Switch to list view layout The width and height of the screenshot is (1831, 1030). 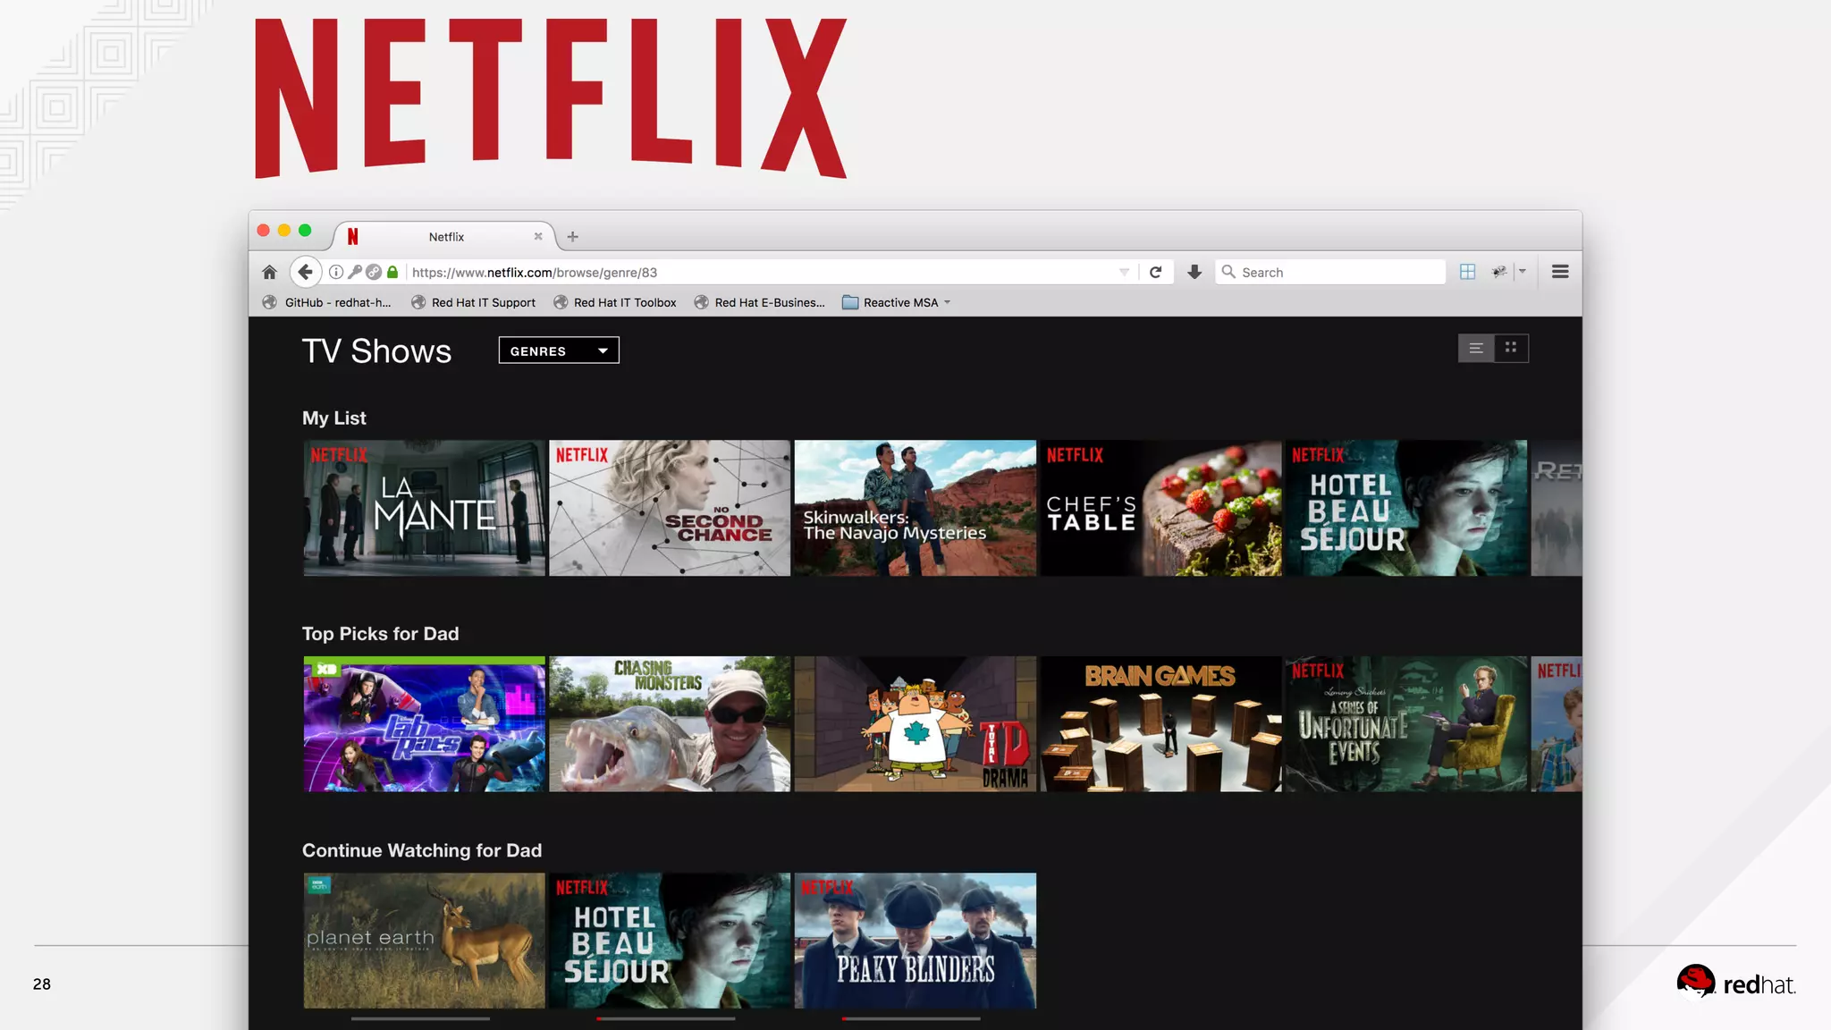(1476, 349)
